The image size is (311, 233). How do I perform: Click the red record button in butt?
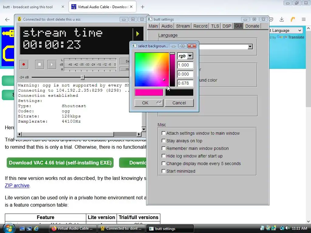pyautogui.click(x=24, y=64)
